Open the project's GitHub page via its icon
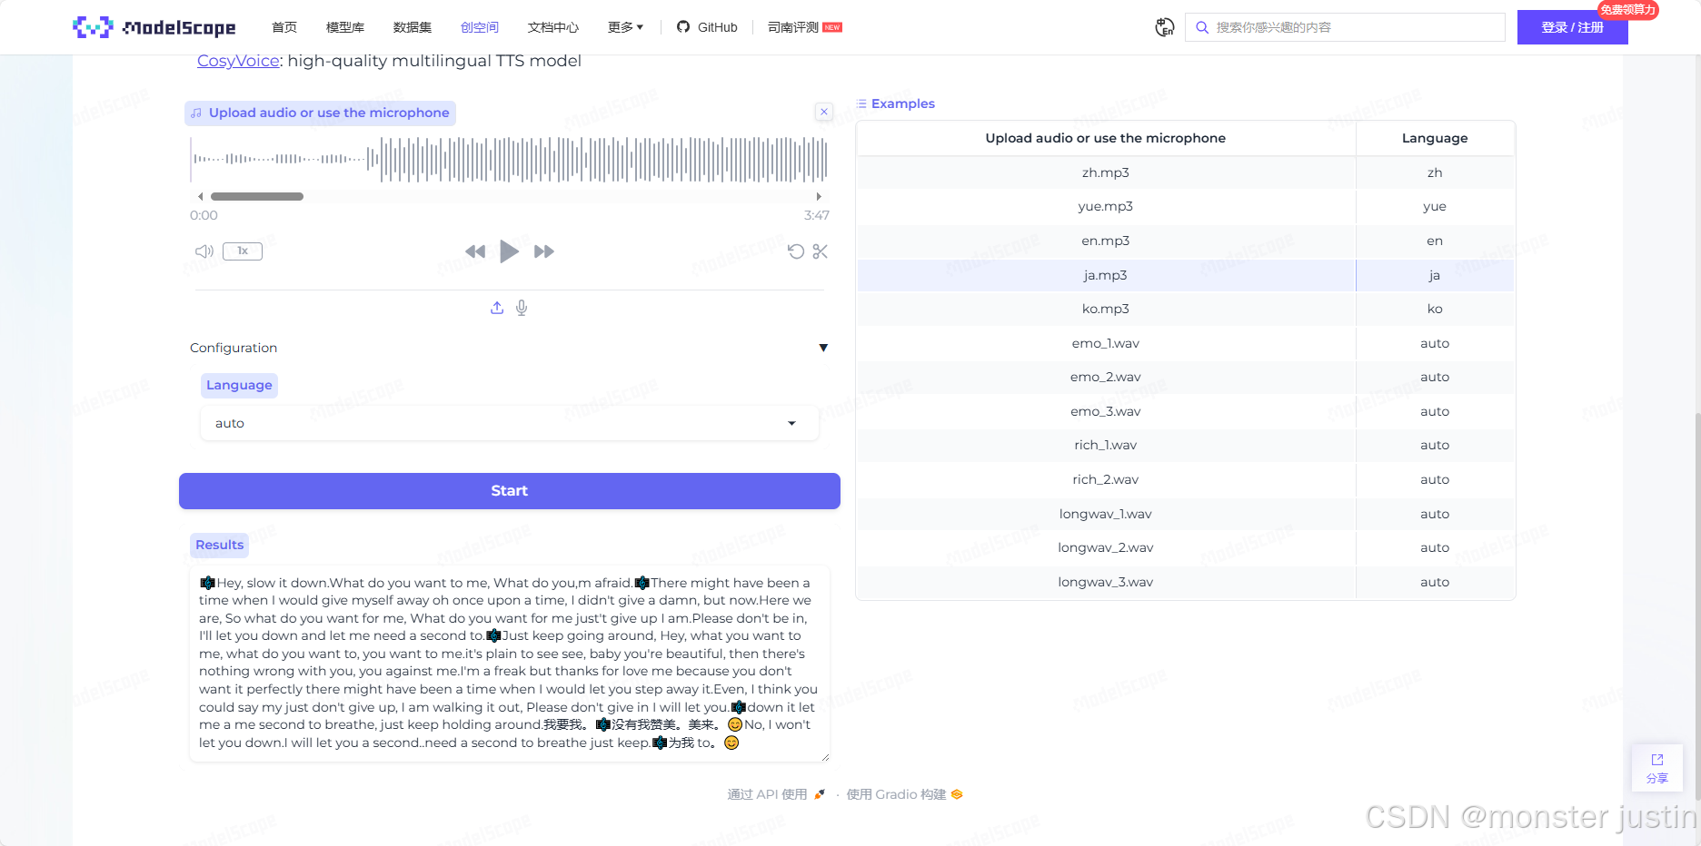 click(681, 27)
